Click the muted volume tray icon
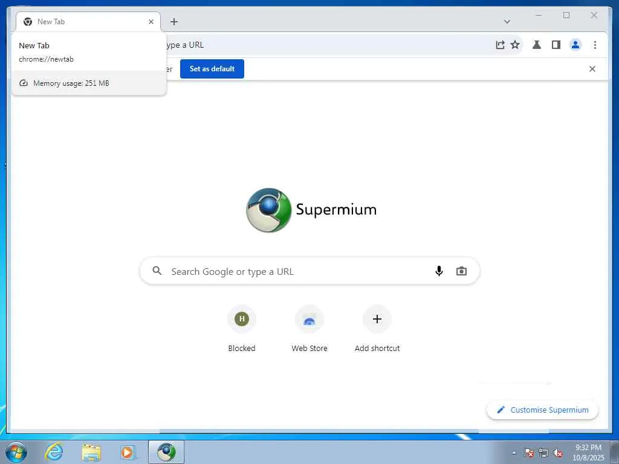The height and width of the screenshot is (464, 619). point(558,453)
